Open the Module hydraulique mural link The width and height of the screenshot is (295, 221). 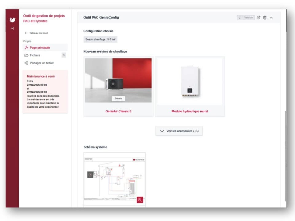tap(190, 111)
